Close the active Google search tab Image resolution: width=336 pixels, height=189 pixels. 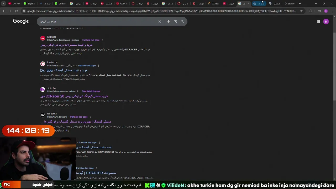point(248,4)
